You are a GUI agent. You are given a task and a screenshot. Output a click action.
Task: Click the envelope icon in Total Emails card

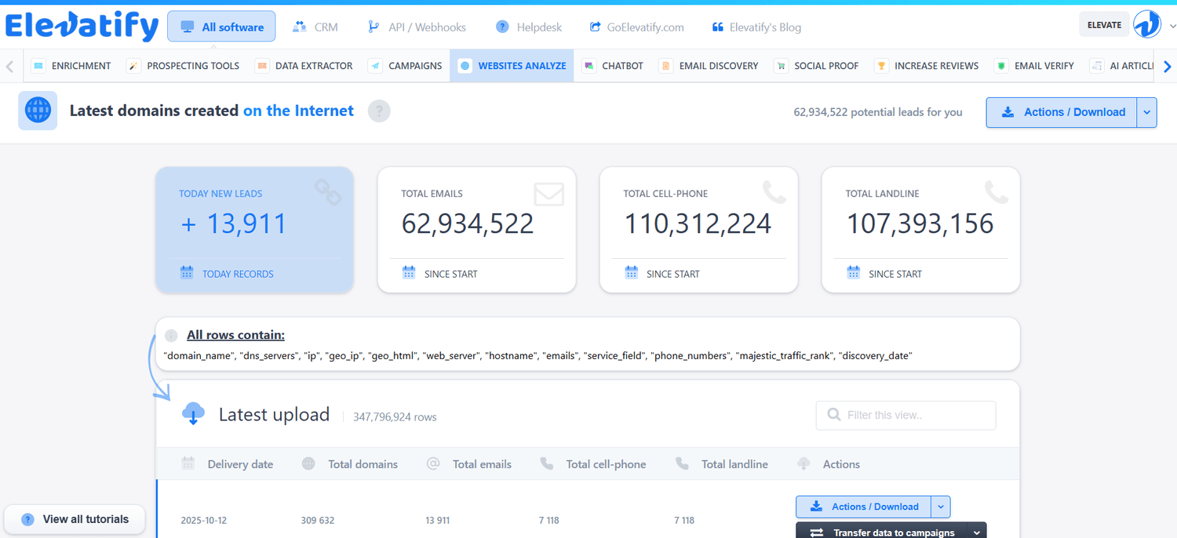[548, 194]
